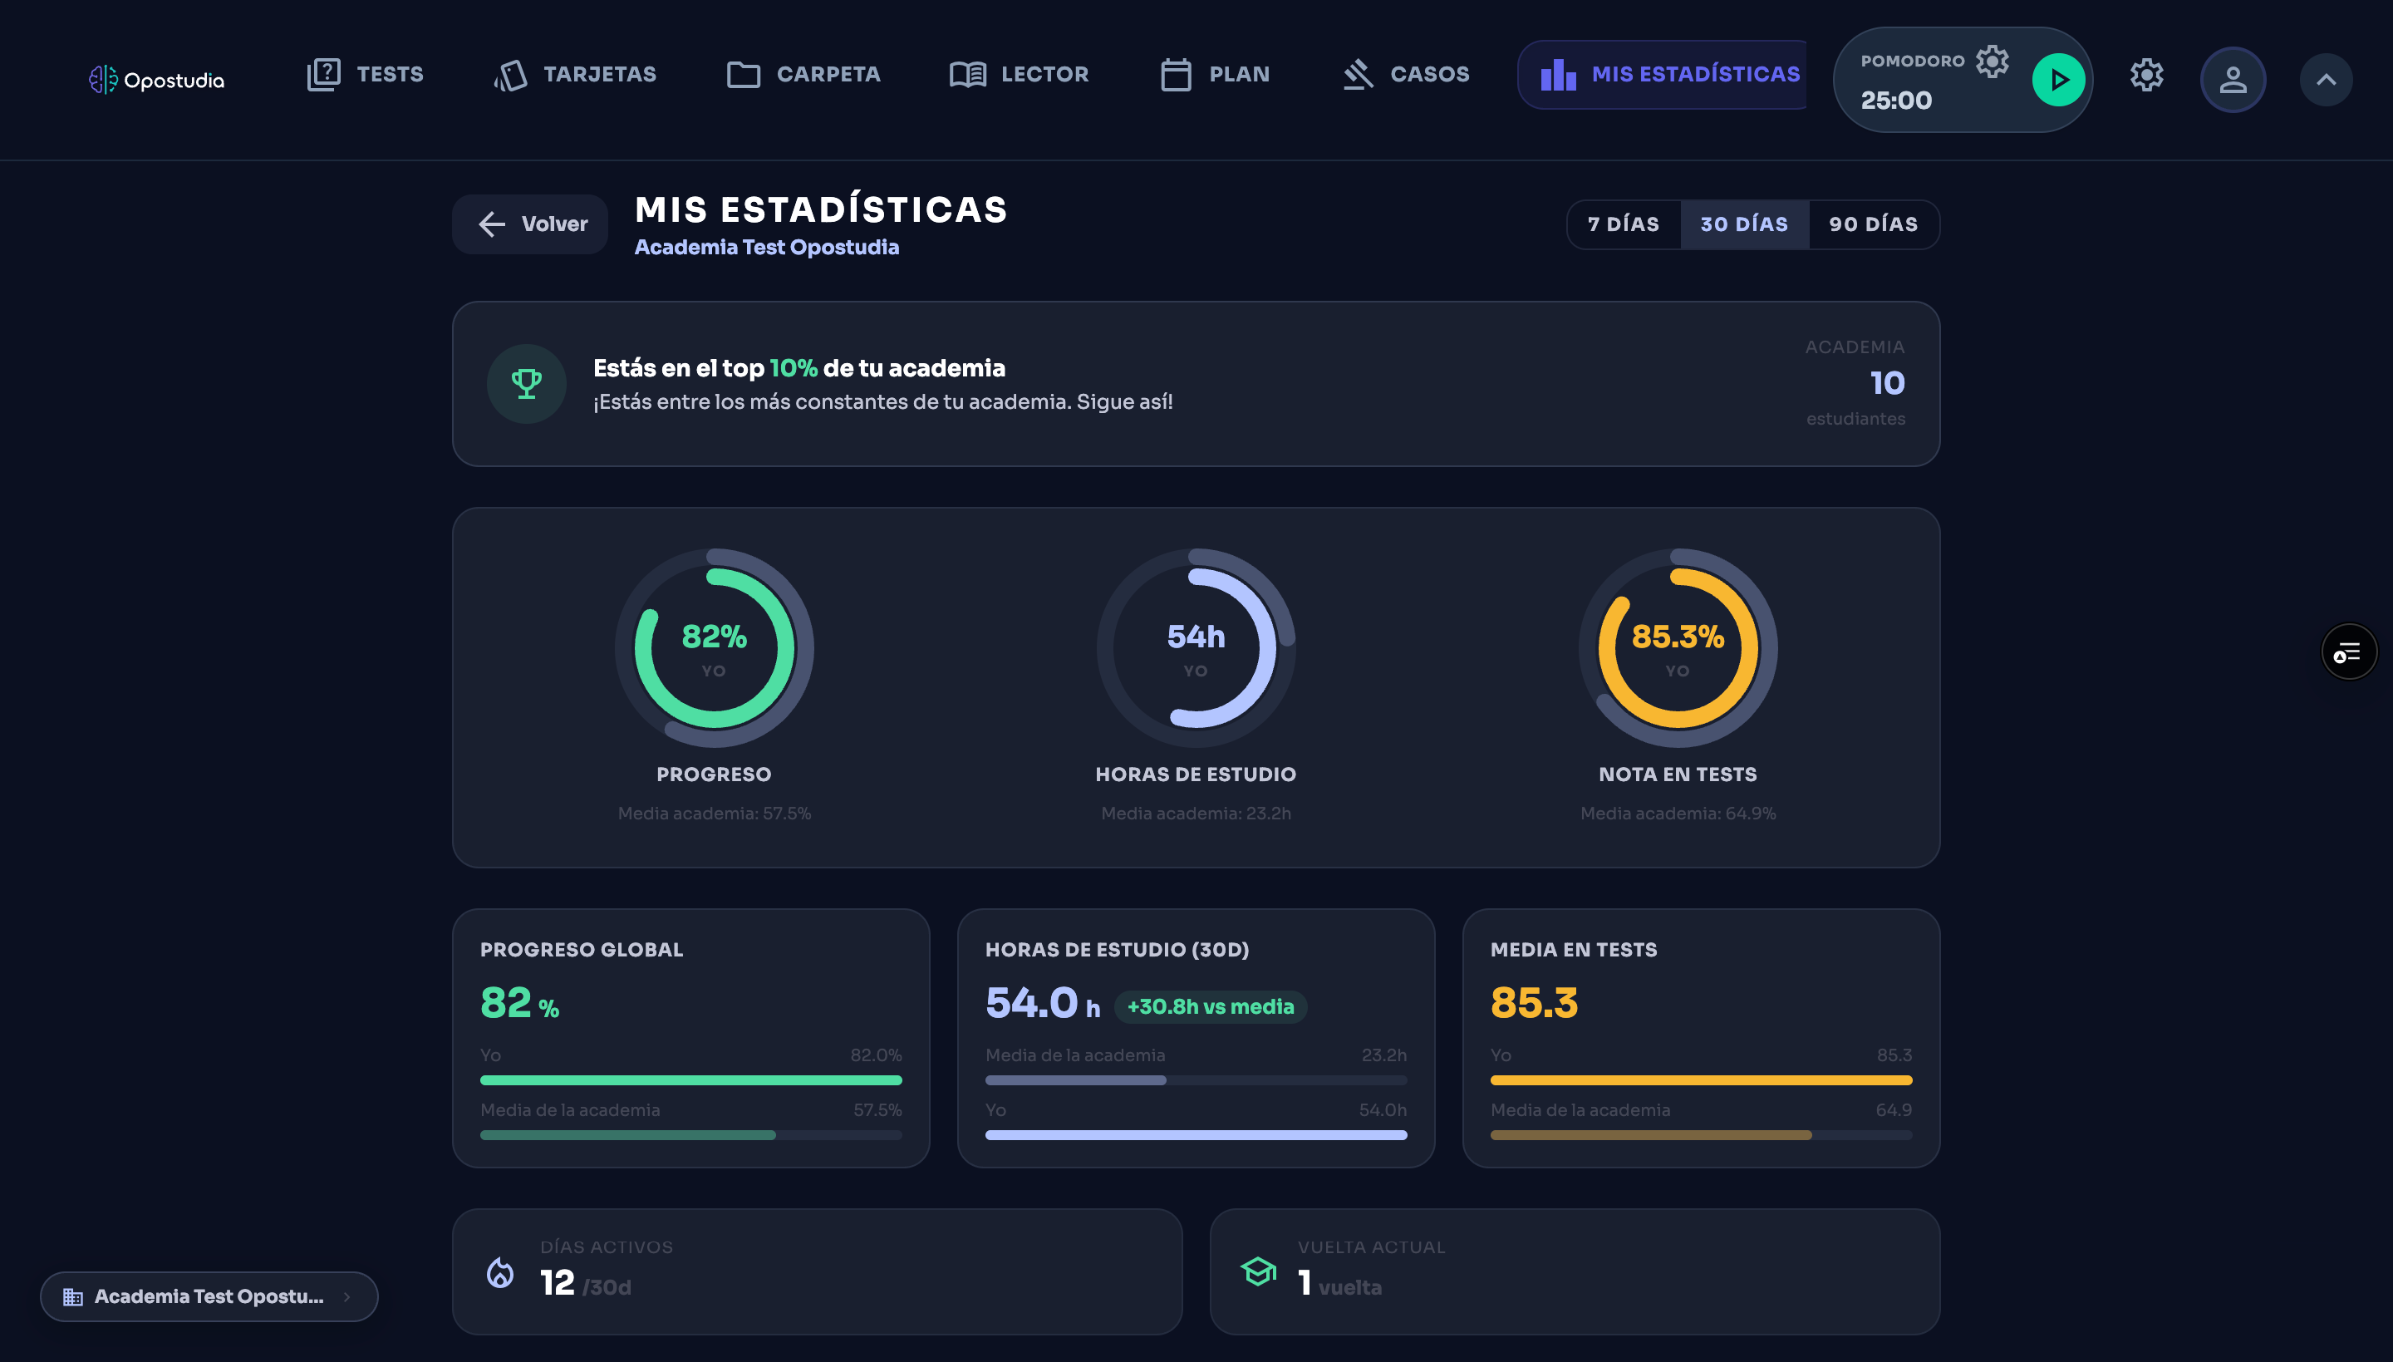
Task: Click the academy building icon
Action: [73, 1296]
